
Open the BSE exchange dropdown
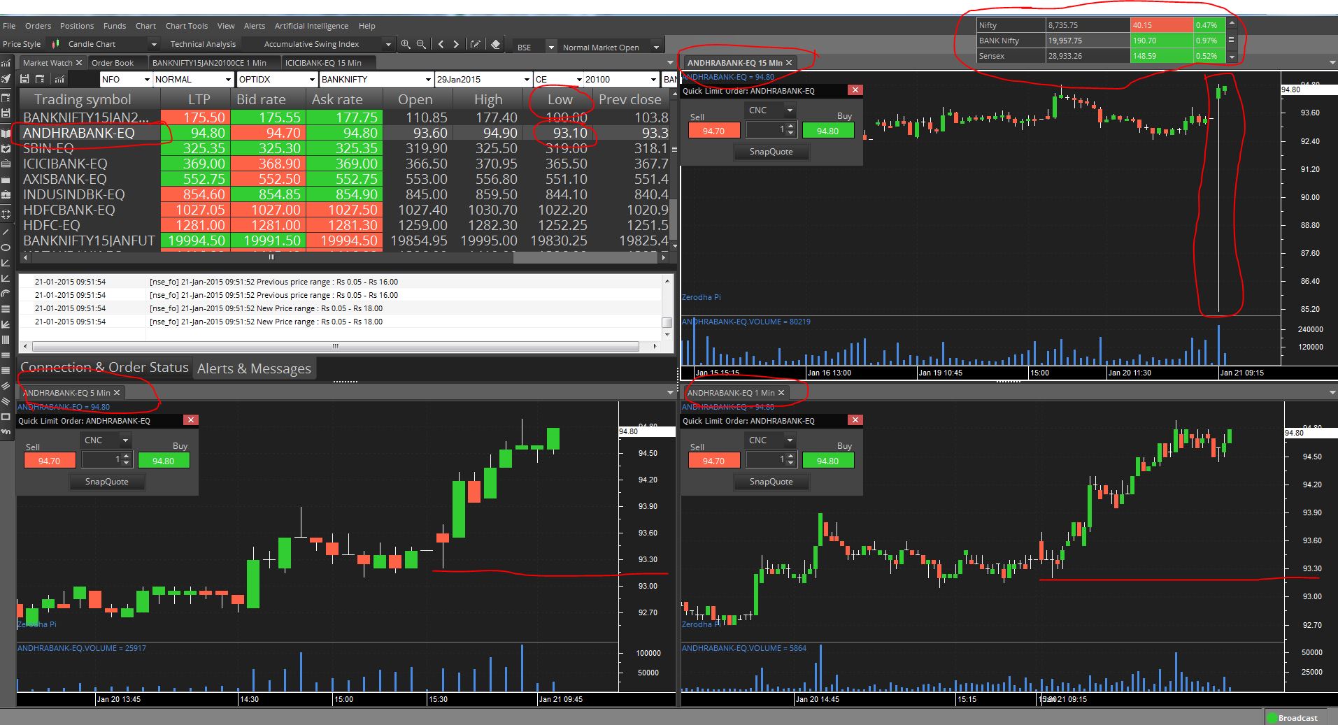click(551, 47)
